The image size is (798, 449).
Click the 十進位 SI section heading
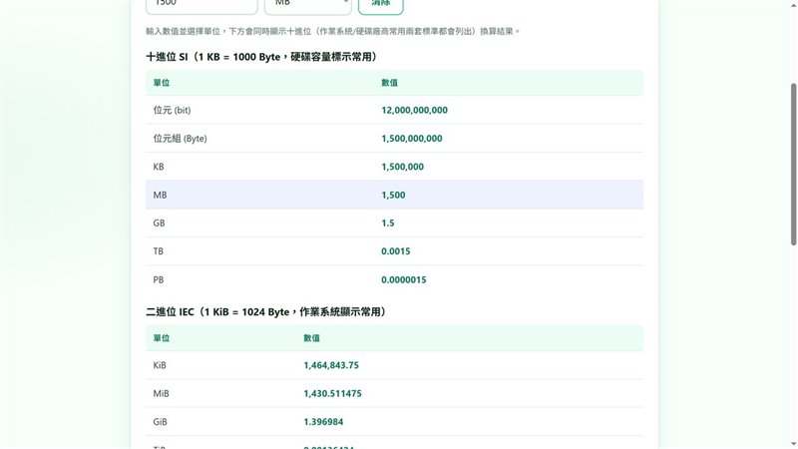[x=261, y=57]
